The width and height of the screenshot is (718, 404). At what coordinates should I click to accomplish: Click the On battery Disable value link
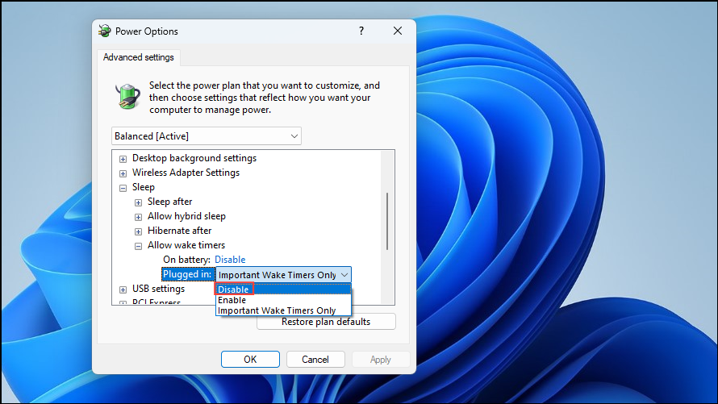point(230,260)
